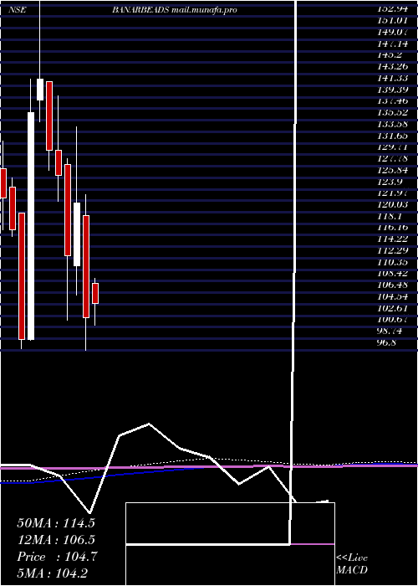Image resolution: width=418 pixels, height=586 pixels.
Task: Click the 133.58 price axis label
Action: pos(391,124)
